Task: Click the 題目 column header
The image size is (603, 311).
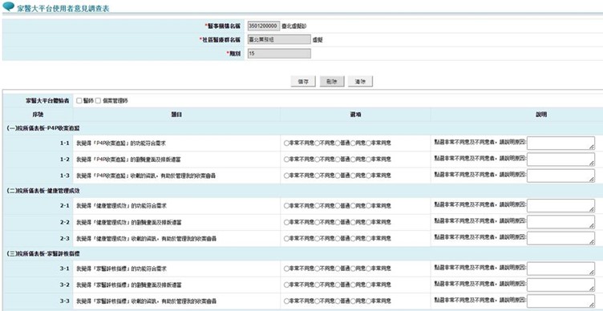Action: tap(176, 115)
